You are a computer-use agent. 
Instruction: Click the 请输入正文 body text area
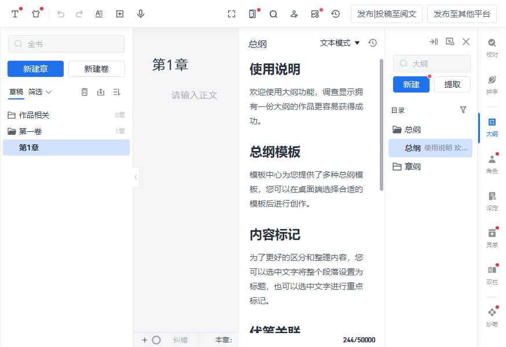pos(194,95)
